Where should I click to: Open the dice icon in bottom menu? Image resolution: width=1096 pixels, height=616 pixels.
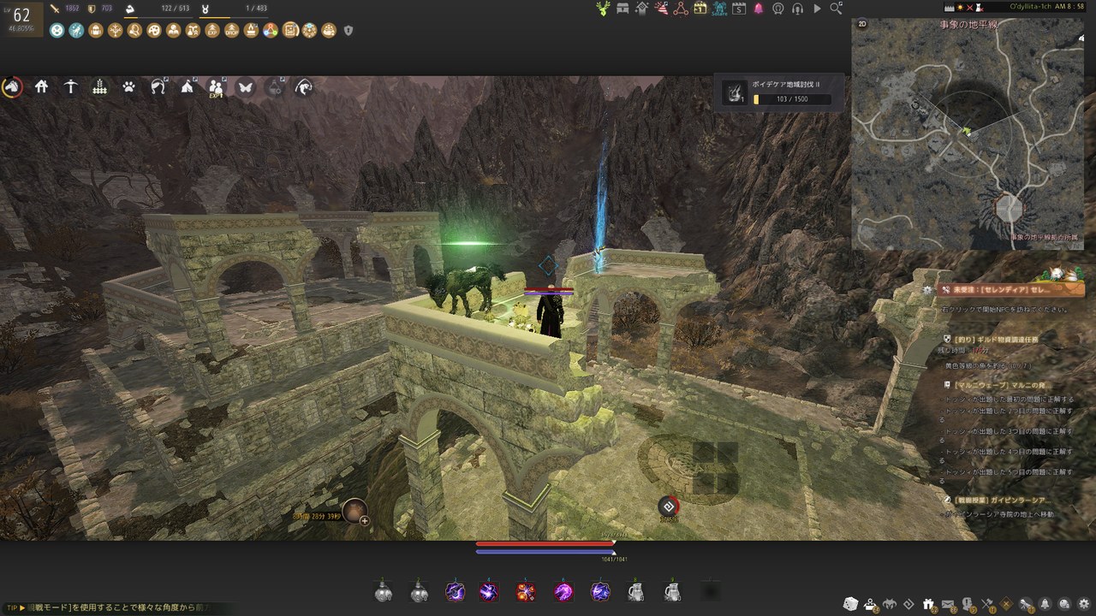point(851,604)
